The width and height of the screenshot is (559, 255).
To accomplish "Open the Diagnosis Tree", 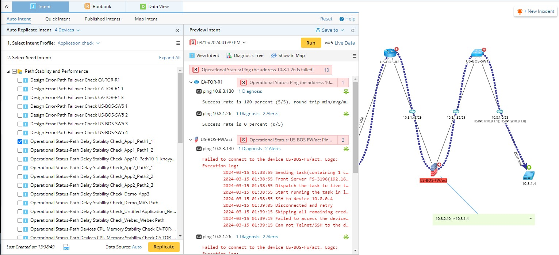I will pyautogui.click(x=245, y=56).
